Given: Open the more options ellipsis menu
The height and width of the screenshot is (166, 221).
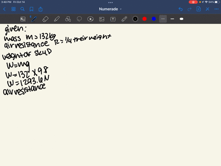Looking at the screenshot, I should [x=216, y=9].
